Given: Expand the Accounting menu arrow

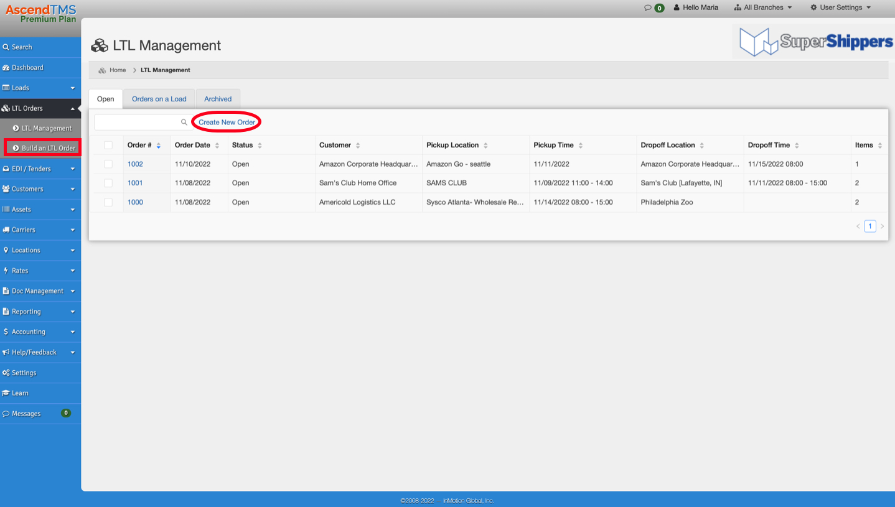Looking at the screenshot, I should tap(73, 332).
